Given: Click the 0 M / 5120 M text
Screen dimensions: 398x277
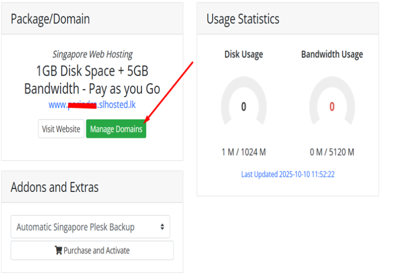Looking at the screenshot, I should (x=332, y=152).
